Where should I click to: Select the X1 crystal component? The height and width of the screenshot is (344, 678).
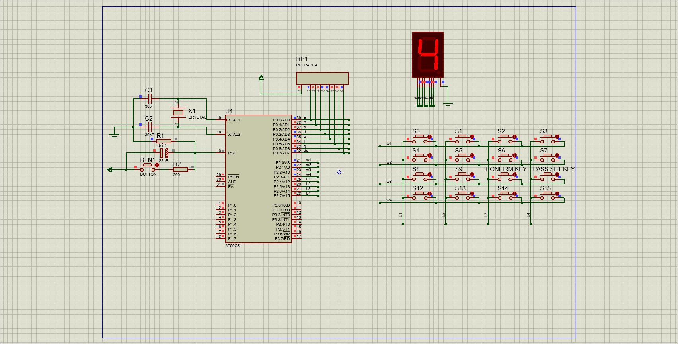point(178,113)
